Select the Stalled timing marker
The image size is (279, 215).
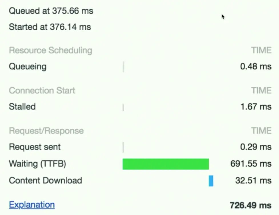pos(123,107)
